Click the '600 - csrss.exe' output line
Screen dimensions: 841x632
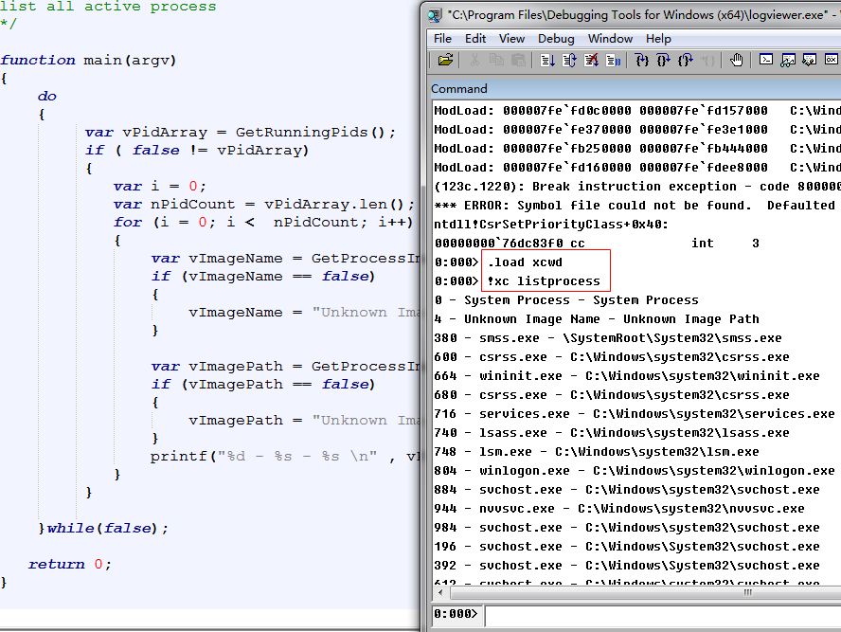(612, 357)
